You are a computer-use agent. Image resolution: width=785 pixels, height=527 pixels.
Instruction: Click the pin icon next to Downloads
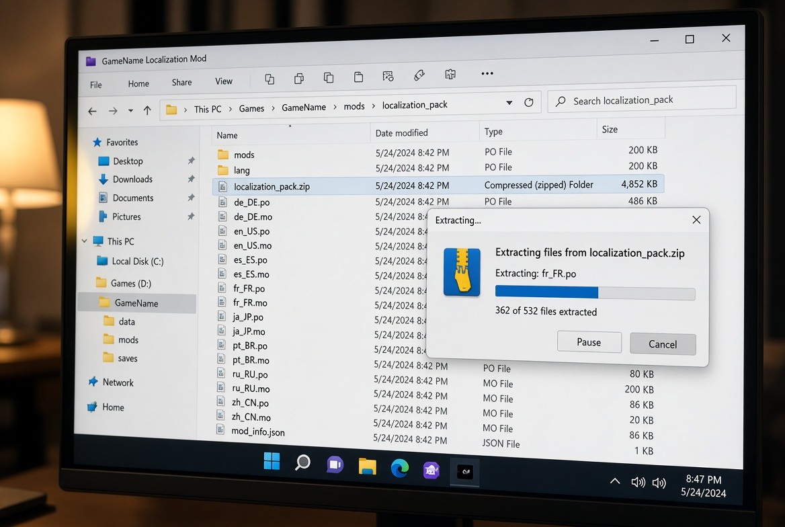coord(191,179)
